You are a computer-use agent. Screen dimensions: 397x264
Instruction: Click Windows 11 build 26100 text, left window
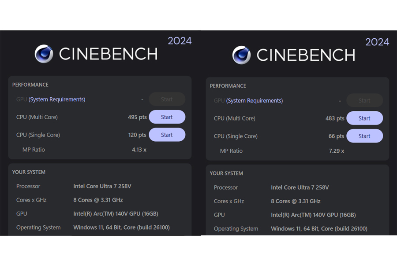(122, 227)
